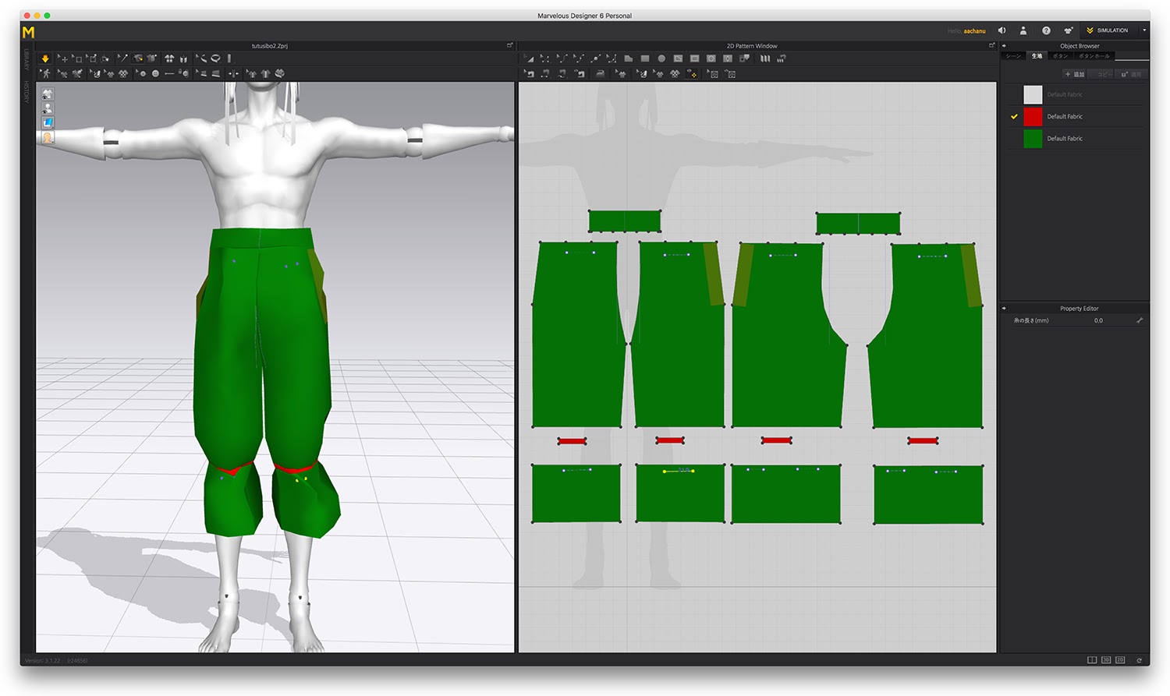Viewport: 1170px width, 696px height.
Task: Click the 追加 add fabric button
Action: click(x=1075, y=74)
